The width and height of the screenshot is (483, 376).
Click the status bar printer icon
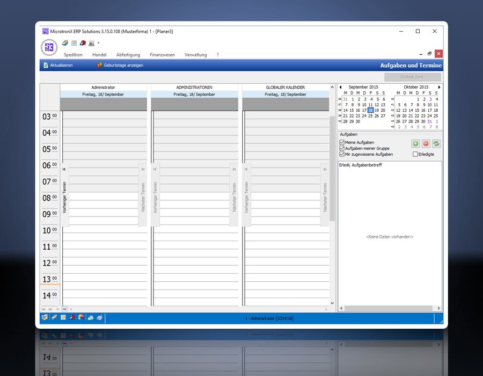click(99, 317)
